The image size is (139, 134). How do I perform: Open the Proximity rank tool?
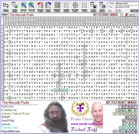pyautogui.click(x=75, y=7)
